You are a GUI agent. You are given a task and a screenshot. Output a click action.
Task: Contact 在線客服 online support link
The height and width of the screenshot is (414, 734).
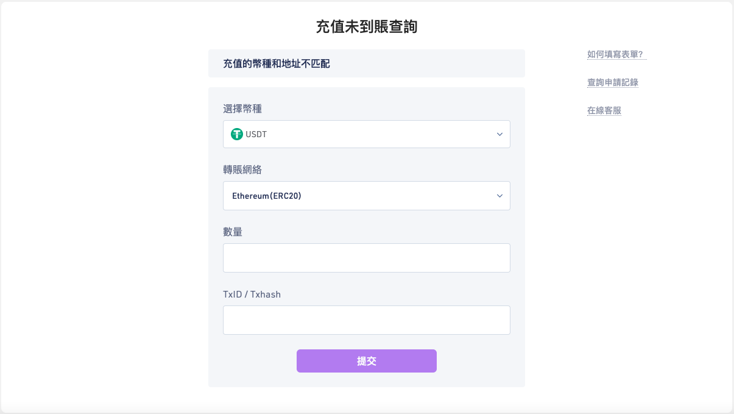pos(604,110)
